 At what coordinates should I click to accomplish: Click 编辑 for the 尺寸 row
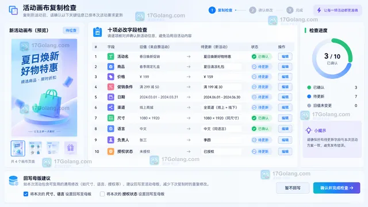click(x=285, y=118)
